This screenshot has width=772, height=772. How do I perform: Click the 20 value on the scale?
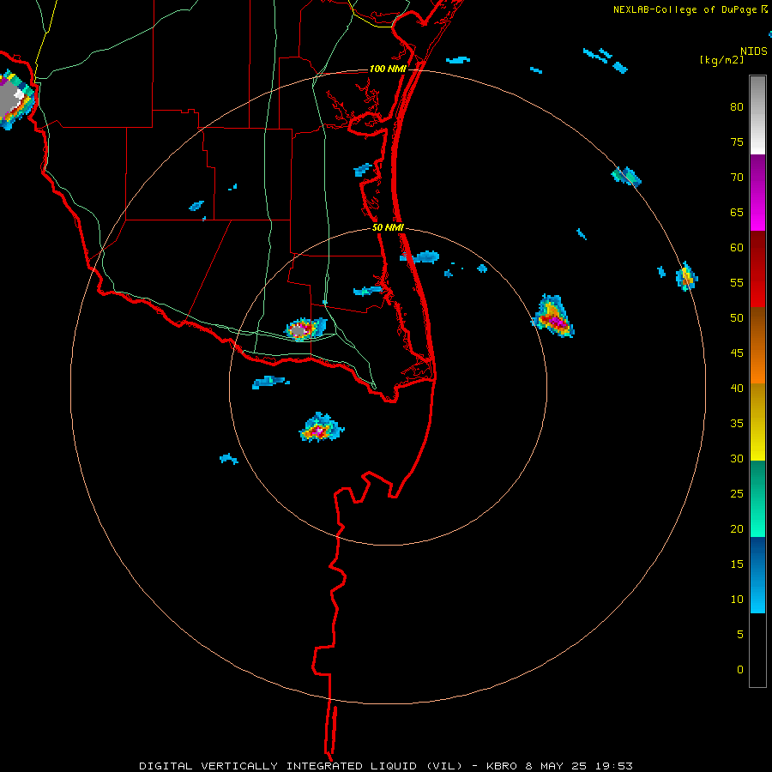click(x=737, y=528)
